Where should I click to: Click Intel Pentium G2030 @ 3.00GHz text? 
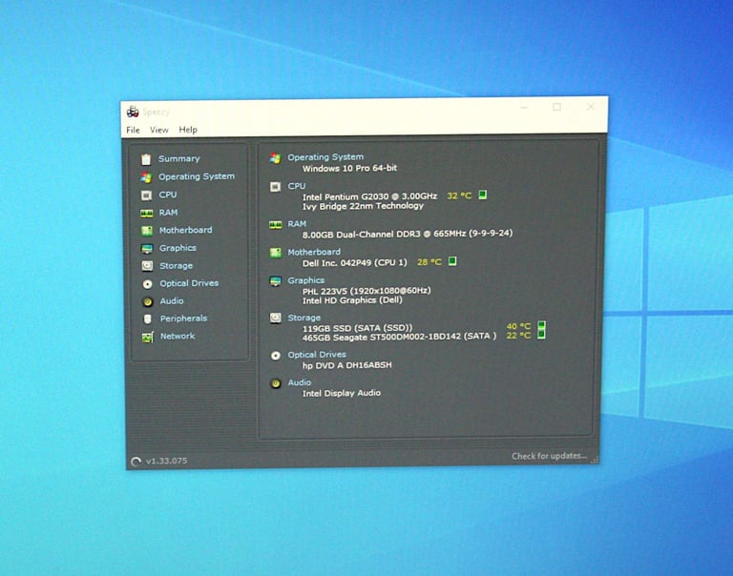point(369,196)
